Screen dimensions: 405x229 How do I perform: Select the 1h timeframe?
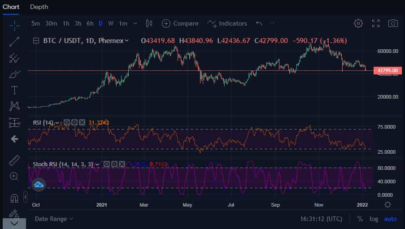click(66, 23)
